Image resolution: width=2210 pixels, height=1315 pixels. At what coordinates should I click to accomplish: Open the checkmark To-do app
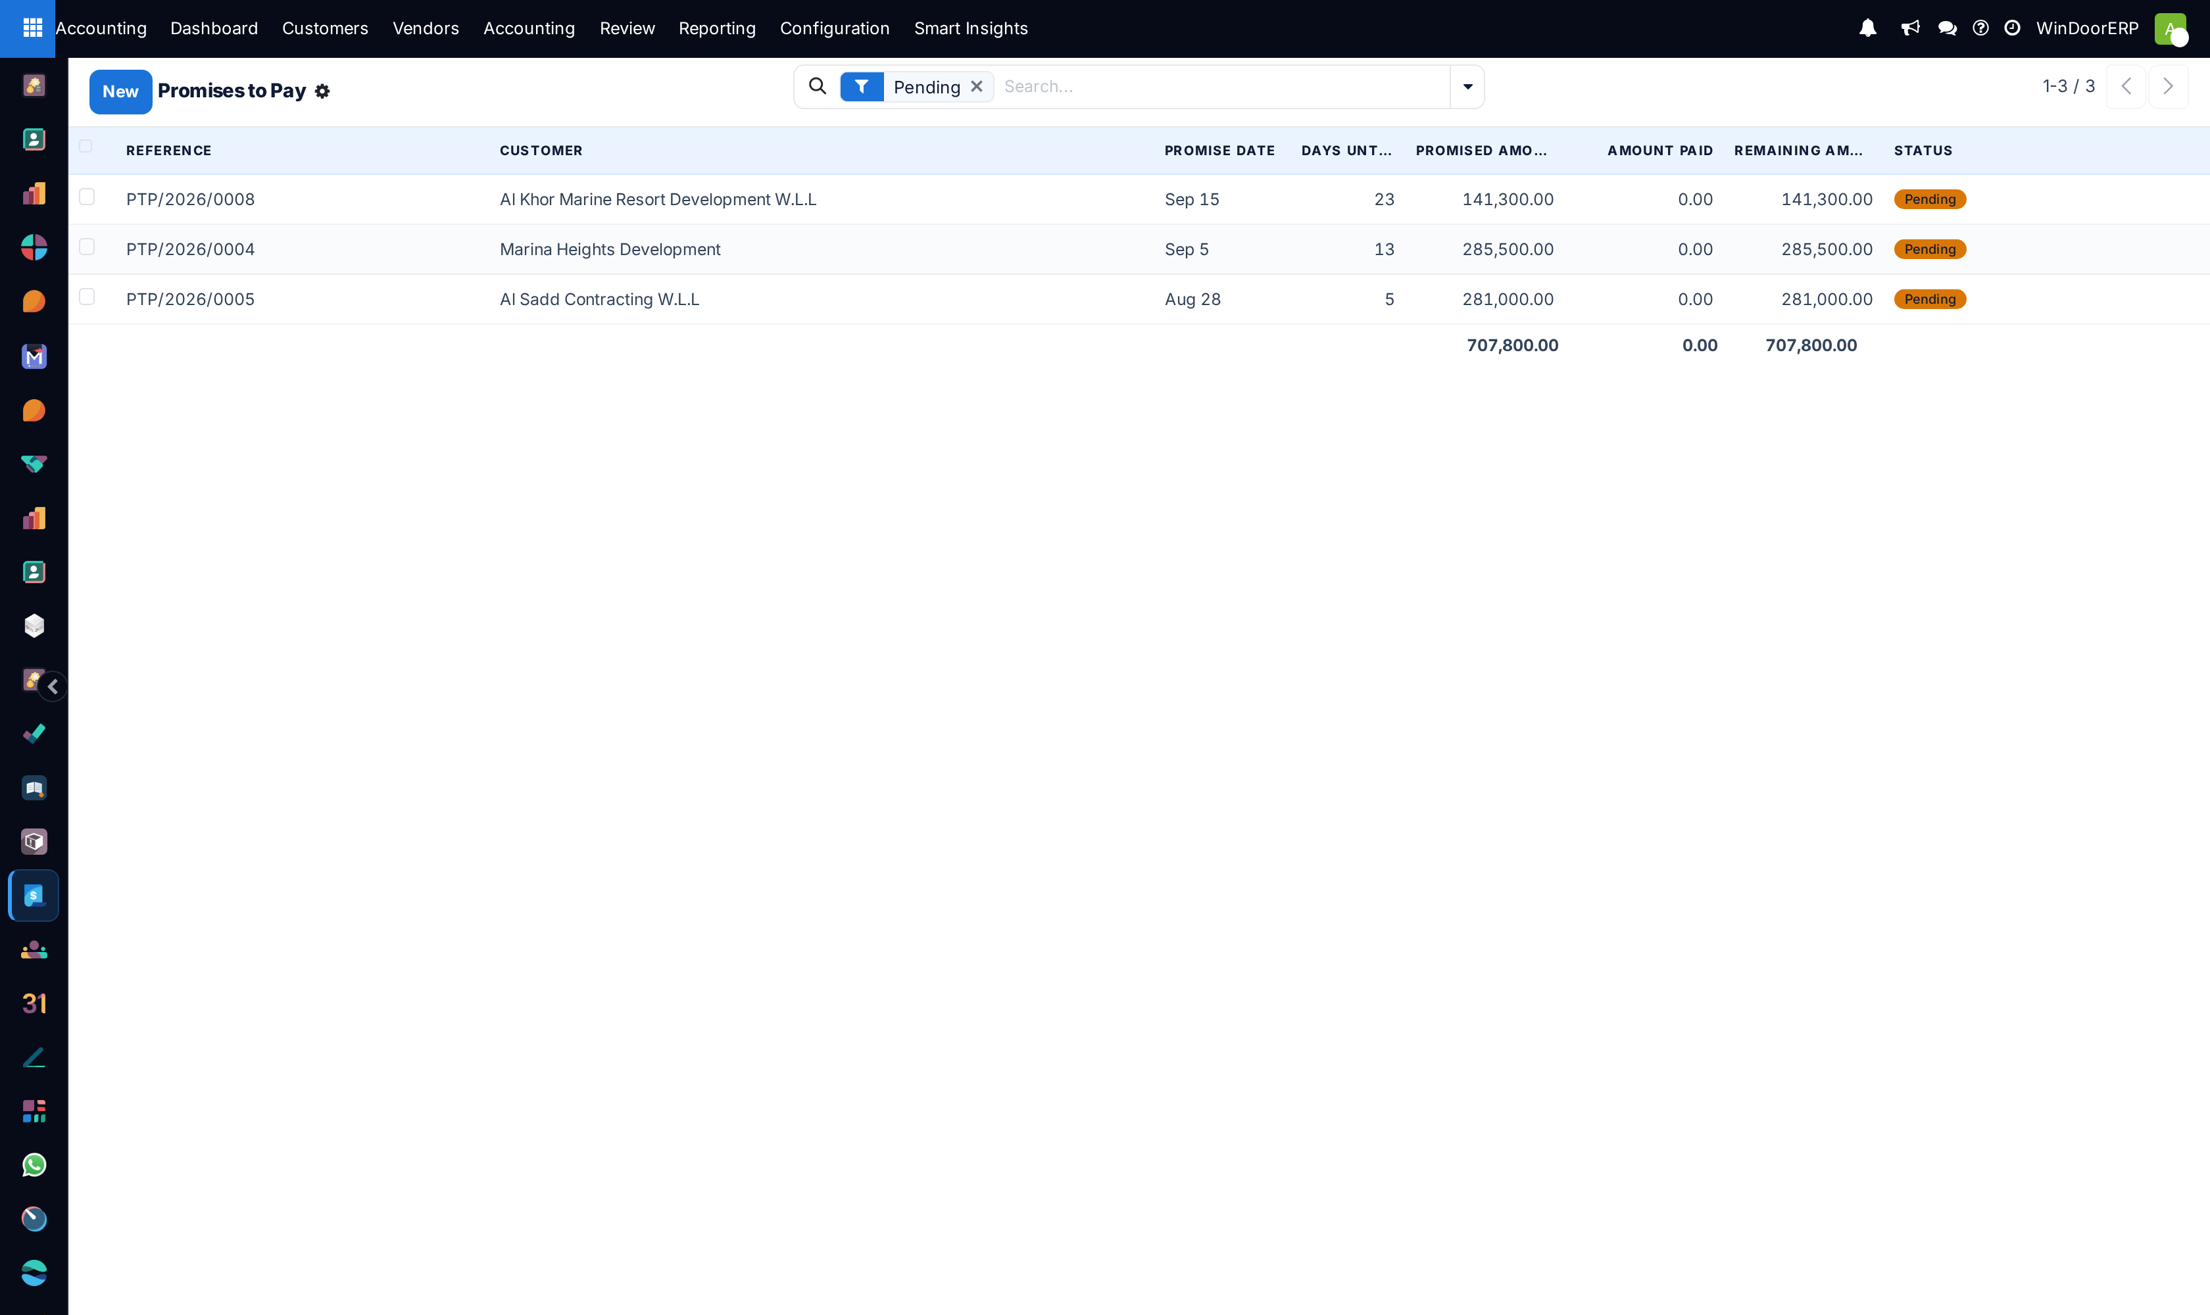(x=34, y=734)
